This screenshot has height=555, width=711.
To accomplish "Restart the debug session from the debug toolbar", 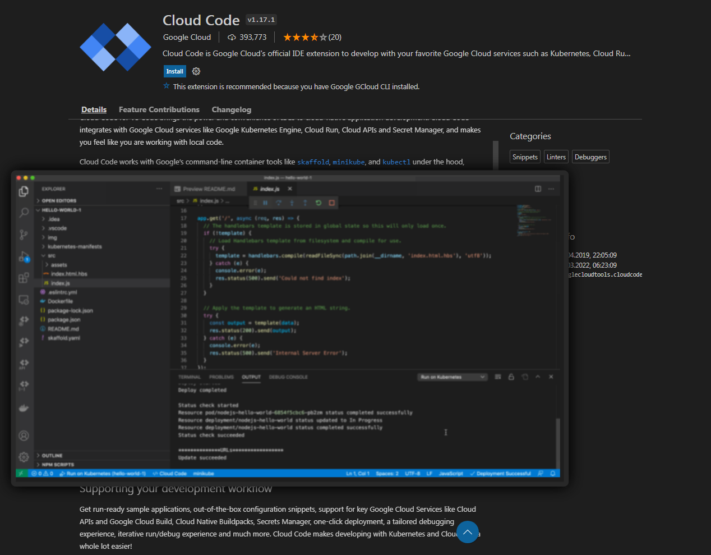I will pyautogui.click(x=318, y=203).
